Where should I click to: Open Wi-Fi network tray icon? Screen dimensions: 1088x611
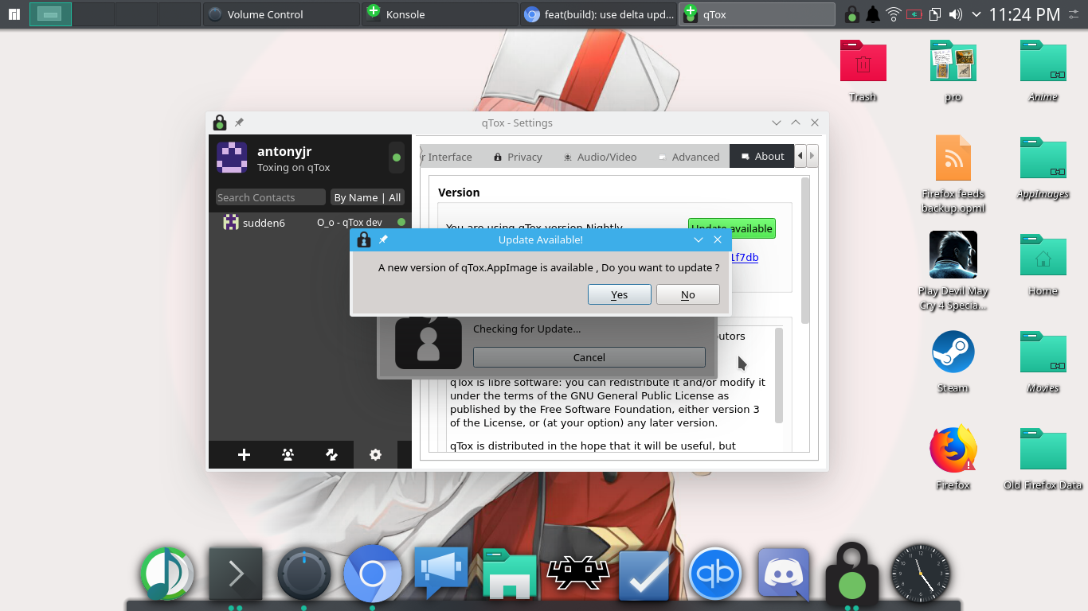[894, 14]
